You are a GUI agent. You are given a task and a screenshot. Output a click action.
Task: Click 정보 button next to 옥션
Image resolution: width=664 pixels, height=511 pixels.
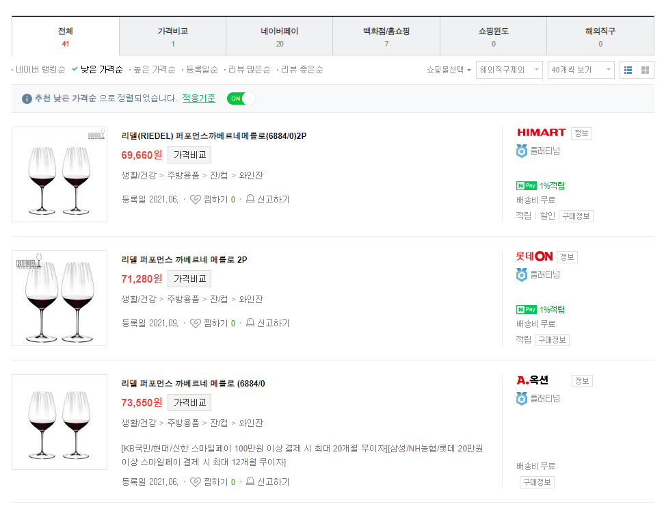[582, 381]
